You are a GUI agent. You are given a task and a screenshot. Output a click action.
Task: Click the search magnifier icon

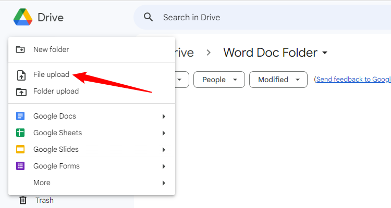point(149,17)
